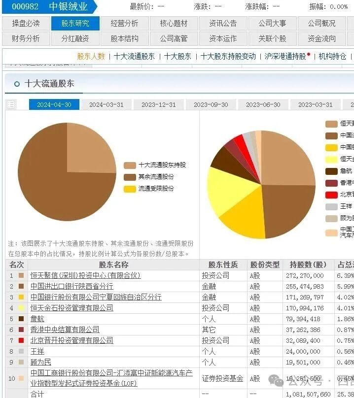The width and height of the screenshot is (354, 398).
Task: Click the 其余流通股份 legend swatch
Action: point(130,177)
